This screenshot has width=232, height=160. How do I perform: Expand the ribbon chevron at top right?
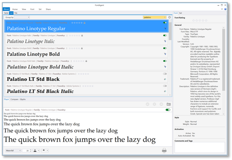tap(222, 9)
